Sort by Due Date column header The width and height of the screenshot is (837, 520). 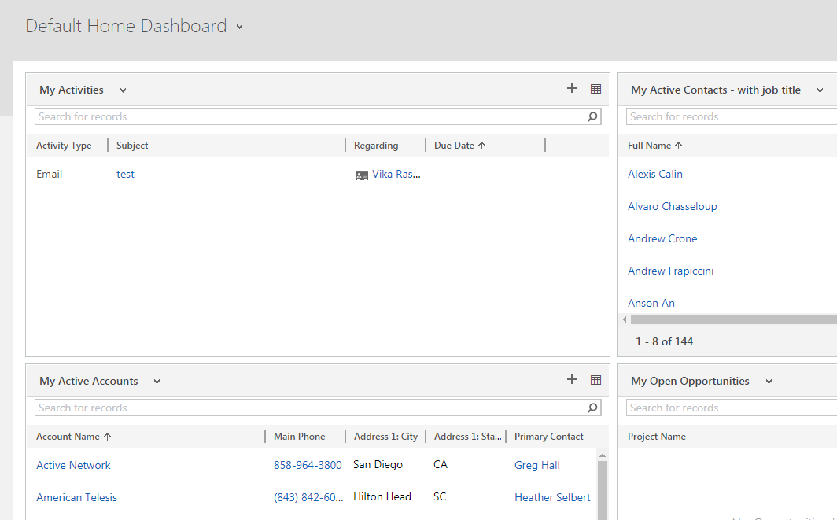coord(459,146)
